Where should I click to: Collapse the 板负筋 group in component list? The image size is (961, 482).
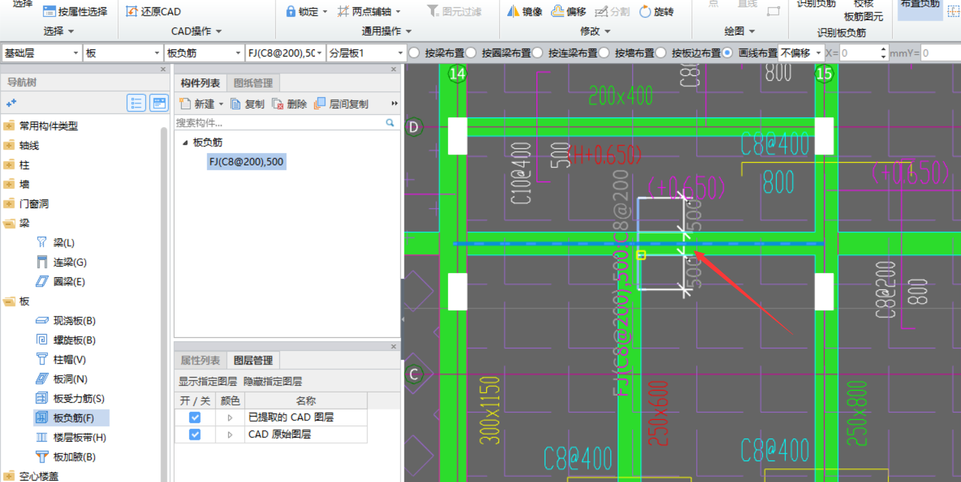[184, 142]
